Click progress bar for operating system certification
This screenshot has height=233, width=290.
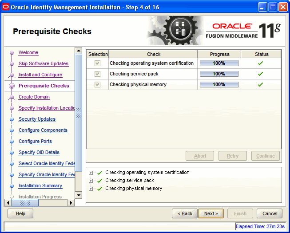click(219, 63)
